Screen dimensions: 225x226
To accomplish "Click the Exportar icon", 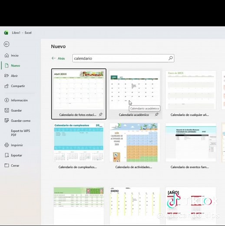I will (x=7, y=155).
